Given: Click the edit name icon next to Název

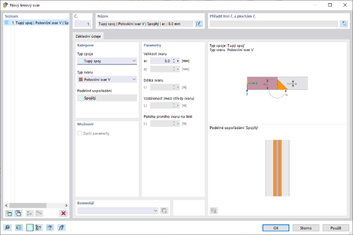Looking at the screenshot, I should click(199, 24).
